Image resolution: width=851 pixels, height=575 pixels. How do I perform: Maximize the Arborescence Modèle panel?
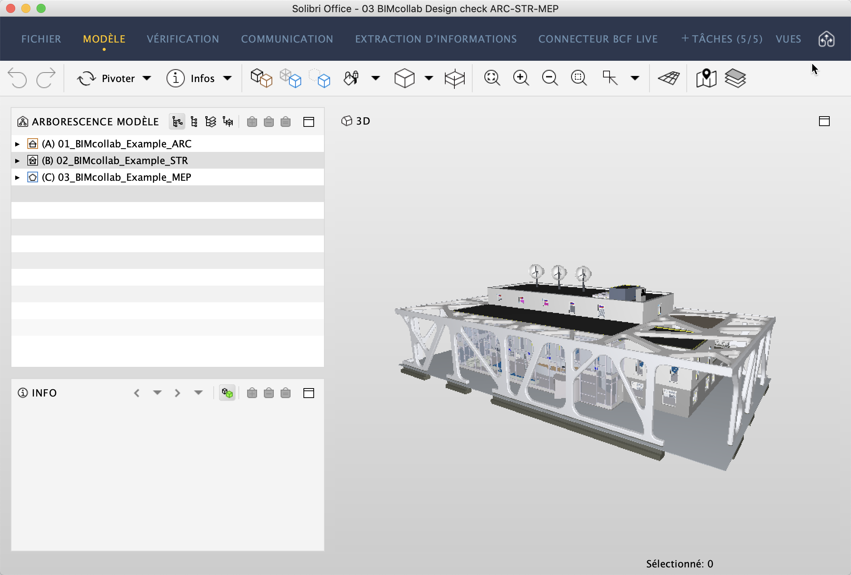pyautogui.click(x=309, y=122)
